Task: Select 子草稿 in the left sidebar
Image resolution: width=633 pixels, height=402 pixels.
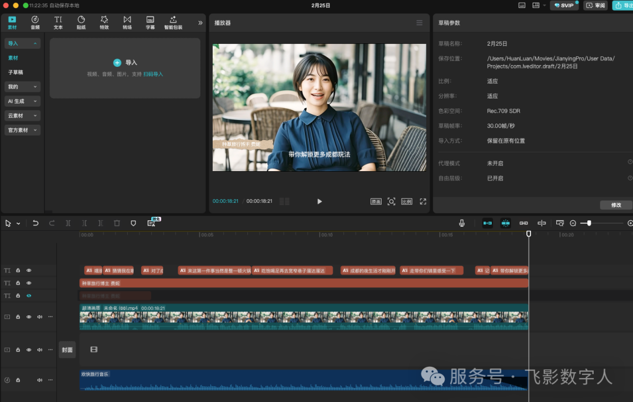Action: [16, 72]
